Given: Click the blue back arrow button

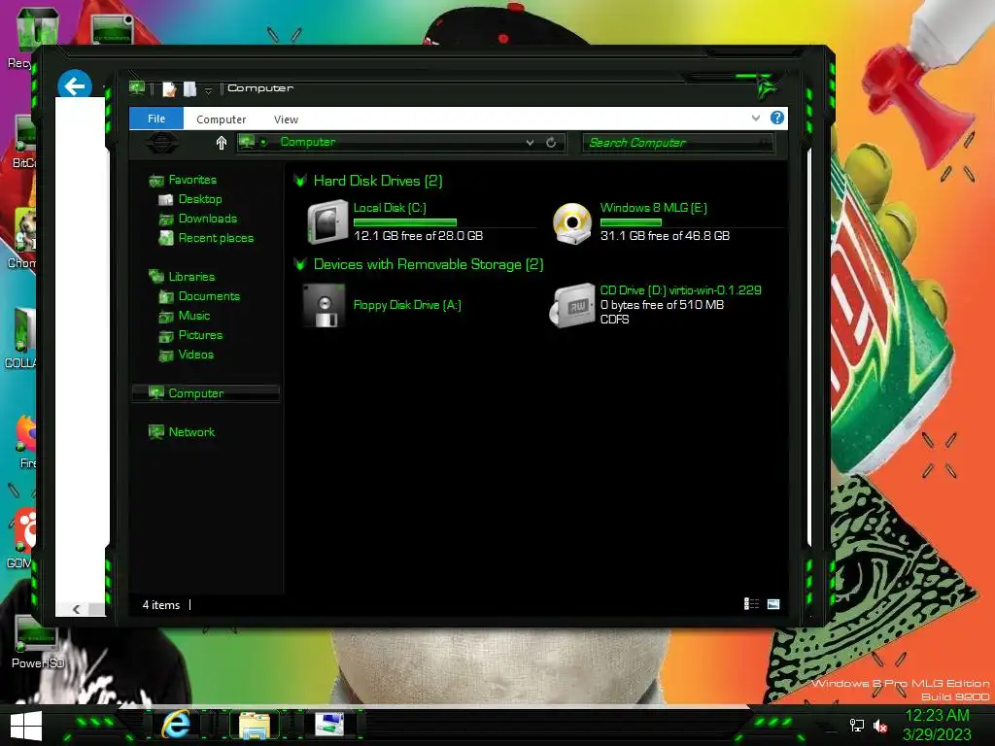Looking at the screenshot, I should (x=75, y=85).
